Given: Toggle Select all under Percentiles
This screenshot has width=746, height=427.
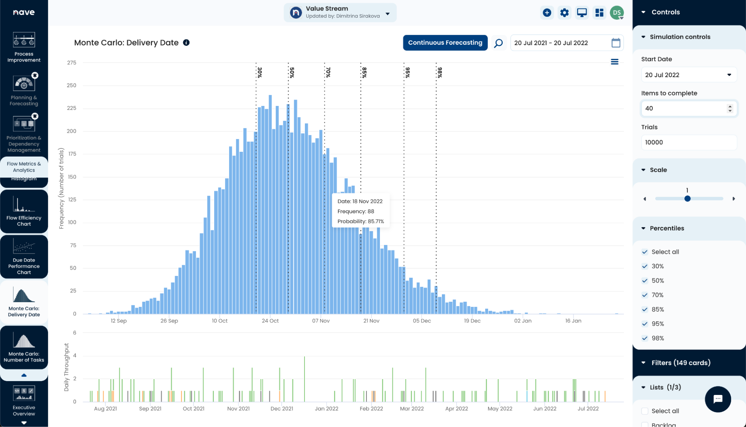Looking at the screenshot, I should (644, 252).
